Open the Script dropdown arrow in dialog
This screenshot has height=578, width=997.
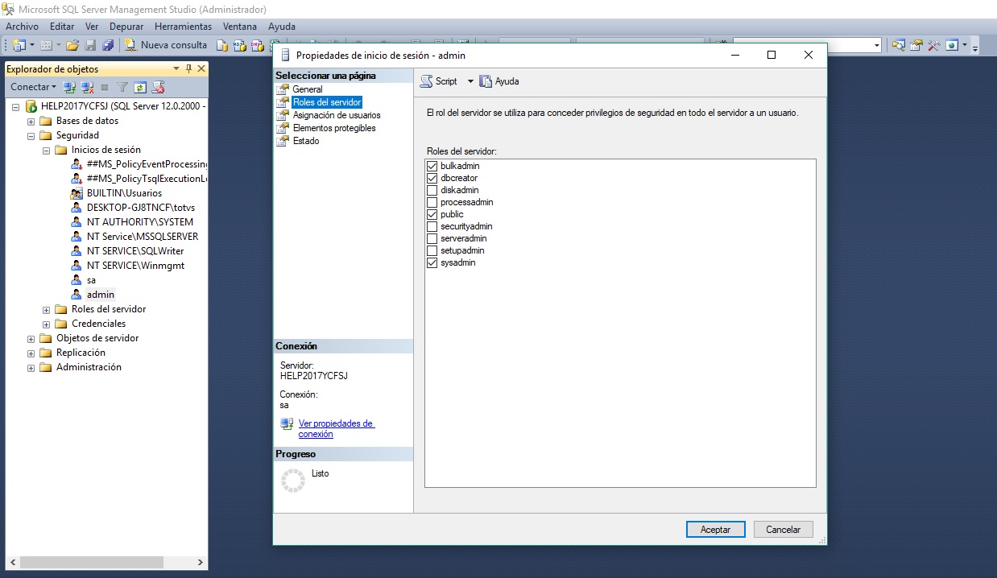470,81
